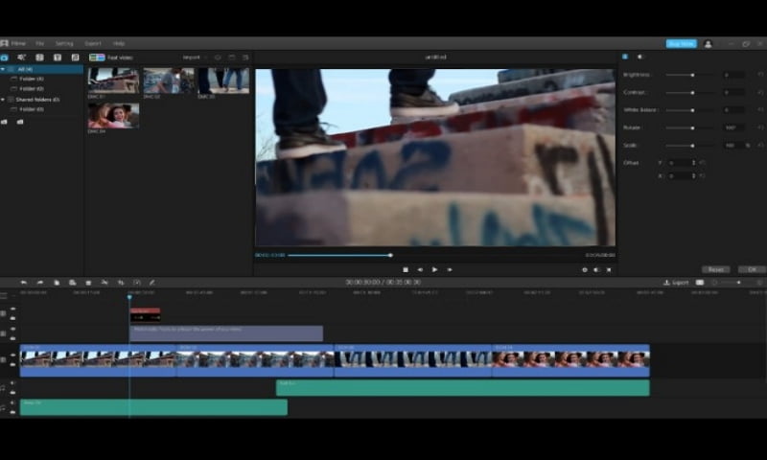Toggle visibility eye of top overlay track
Viewport: 767px width, 460px height.
12,309
